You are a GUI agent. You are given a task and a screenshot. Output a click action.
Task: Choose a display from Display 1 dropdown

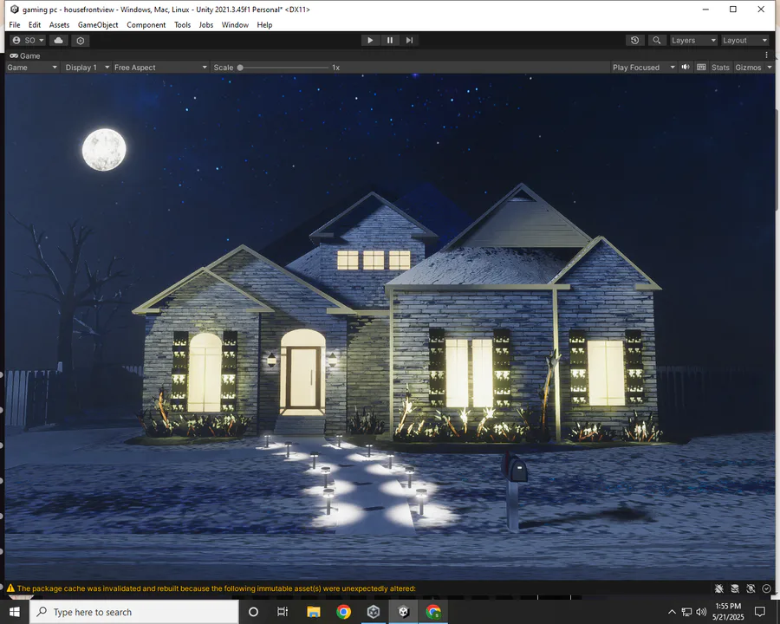tap(87, 68)
